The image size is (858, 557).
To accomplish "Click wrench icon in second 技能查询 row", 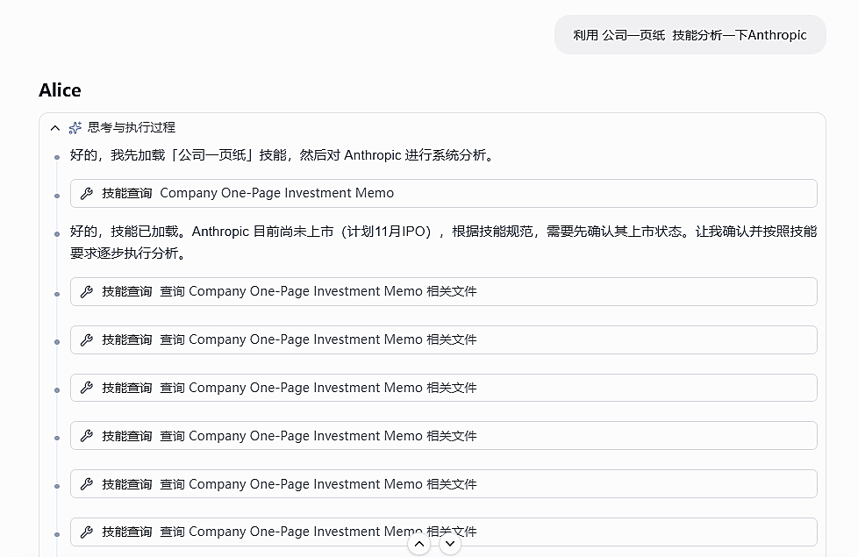I will tap(87, 291).
